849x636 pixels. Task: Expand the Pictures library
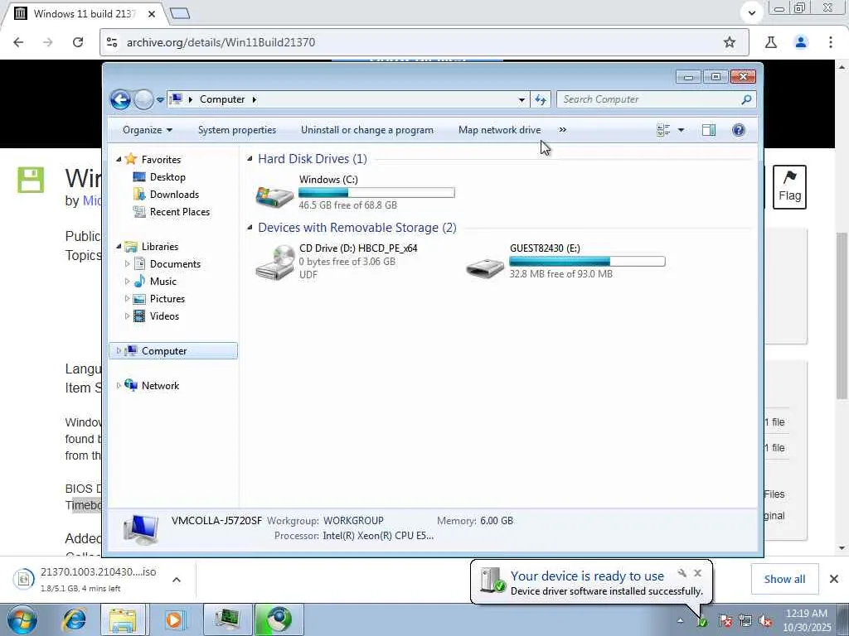127,298
